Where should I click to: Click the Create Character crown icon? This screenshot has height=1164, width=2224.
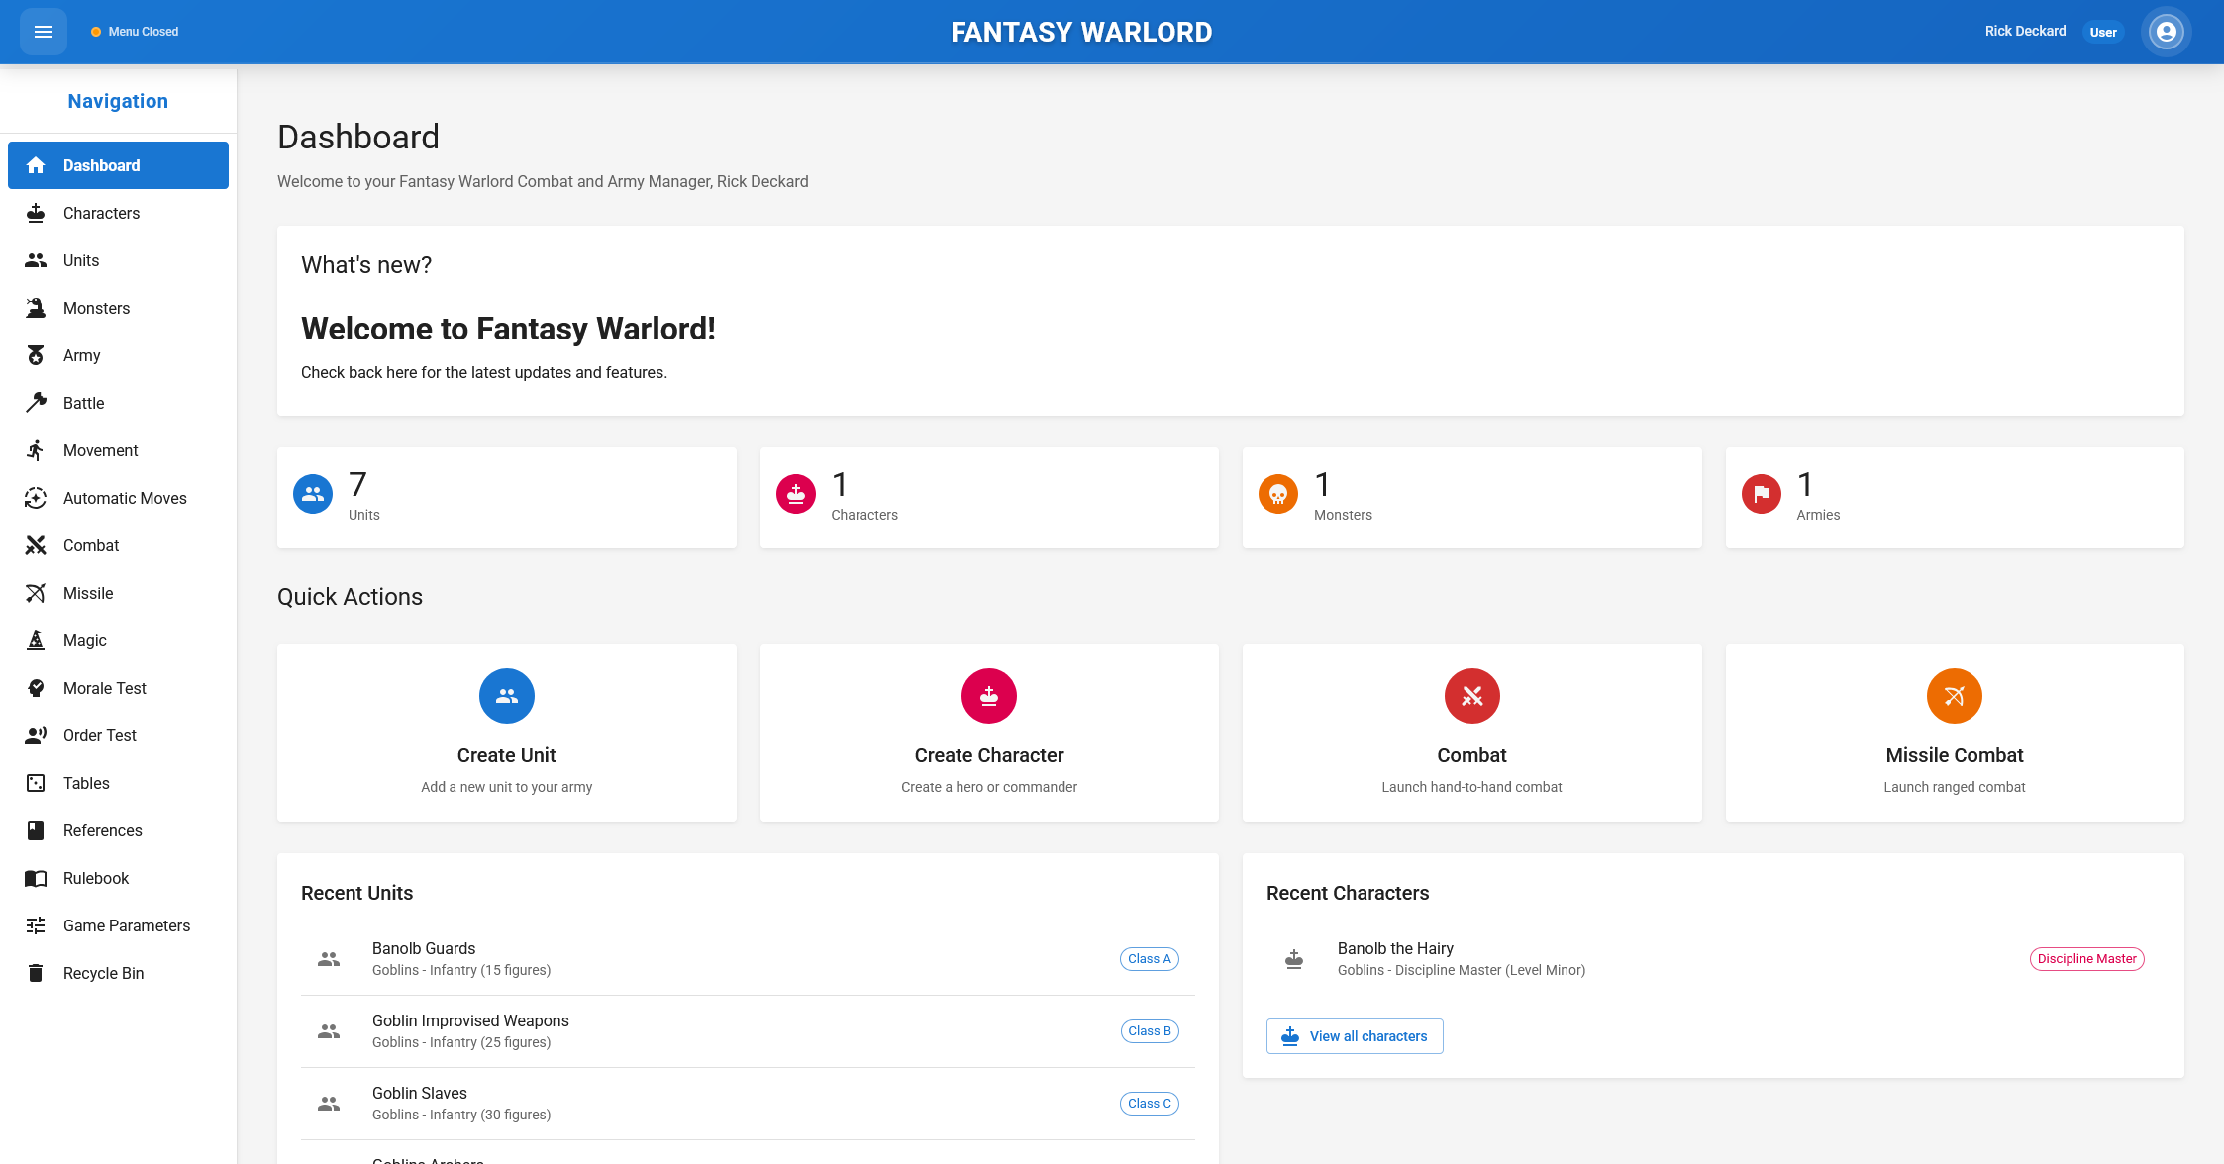[988, 696]
